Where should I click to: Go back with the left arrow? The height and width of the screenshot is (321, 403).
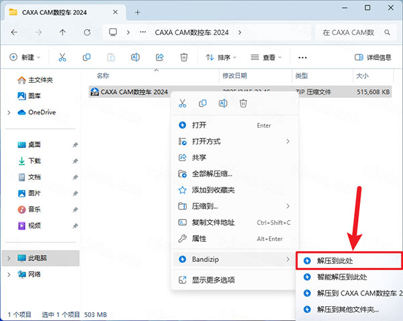[x=14, y=32]
